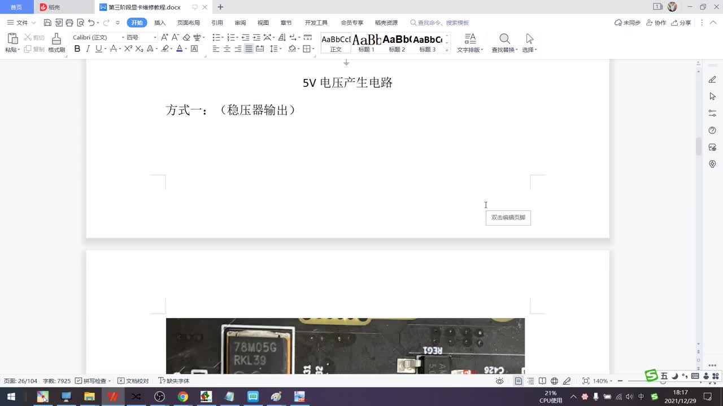Screen dimensions: 723x406
Task: Click the Undo arrow icon
Action: (x=91, y=23)
